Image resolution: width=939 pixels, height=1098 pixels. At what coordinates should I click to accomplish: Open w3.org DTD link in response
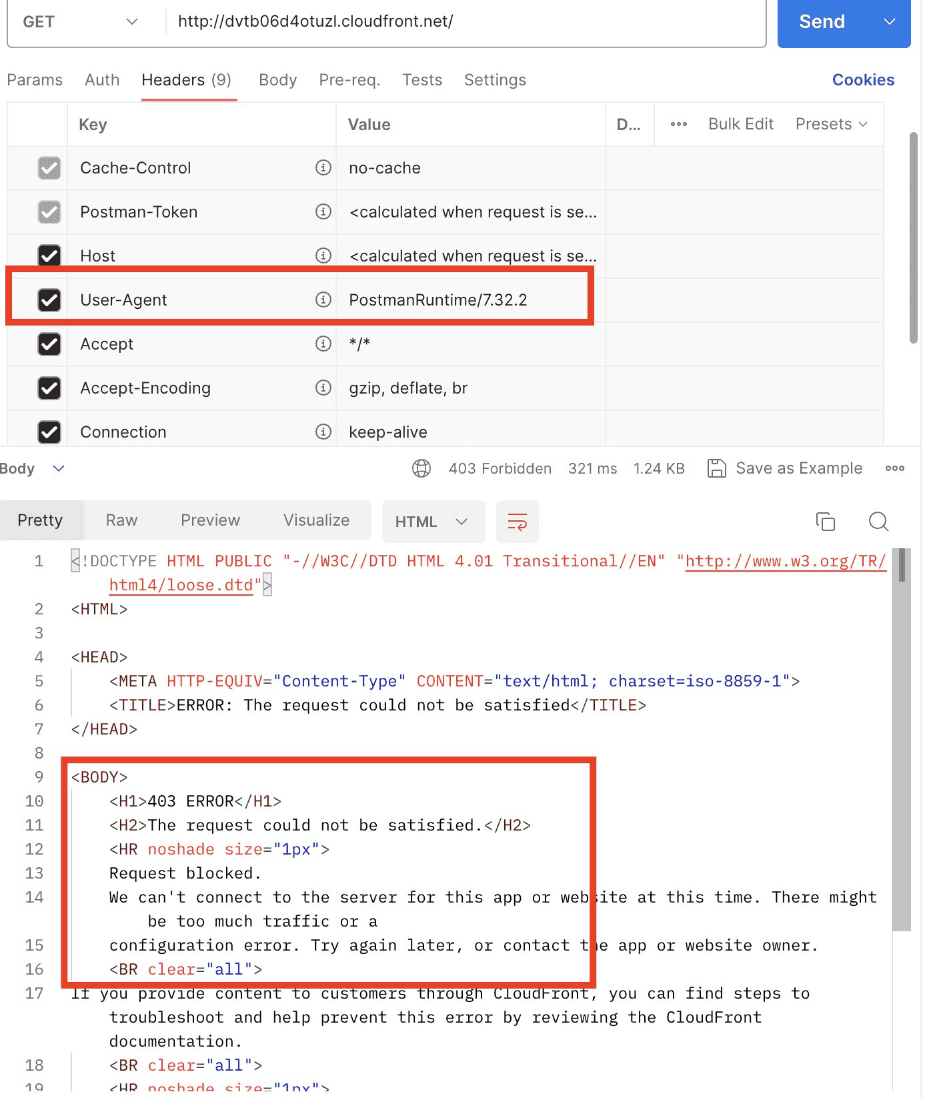coord(786,561)
